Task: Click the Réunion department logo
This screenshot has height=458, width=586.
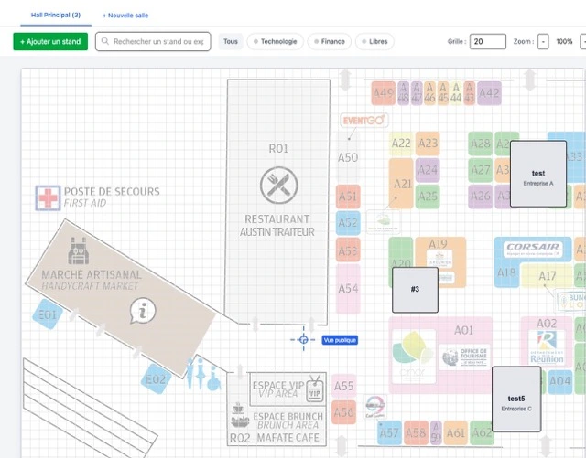Action: (x=547, y=346)
